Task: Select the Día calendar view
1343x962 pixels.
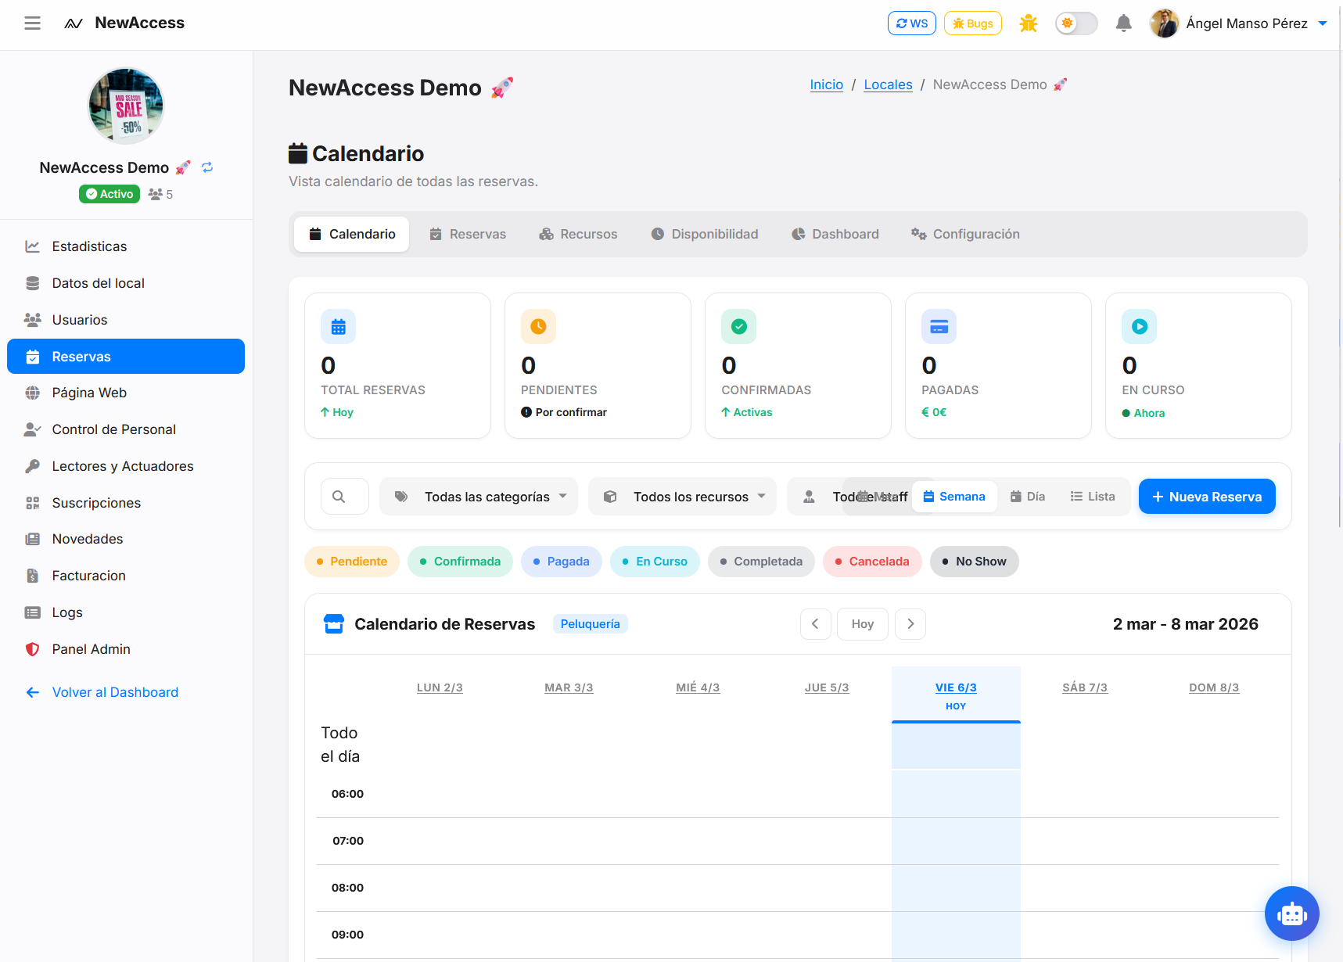Action: (1027, 497)
